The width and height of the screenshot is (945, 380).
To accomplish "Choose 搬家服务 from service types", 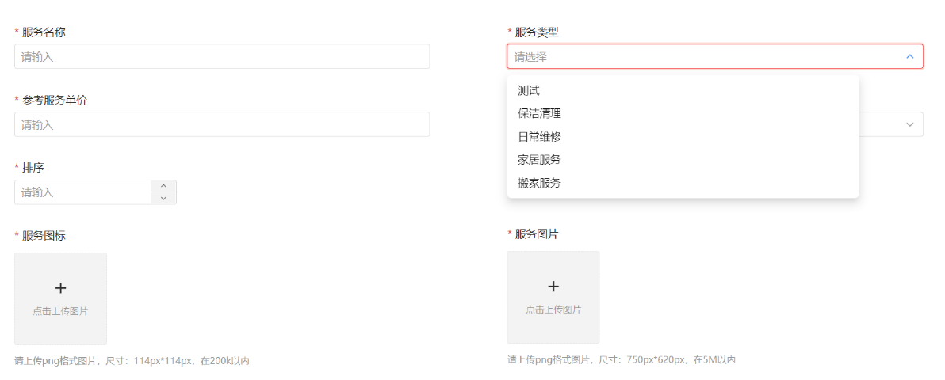I will 539,183.
